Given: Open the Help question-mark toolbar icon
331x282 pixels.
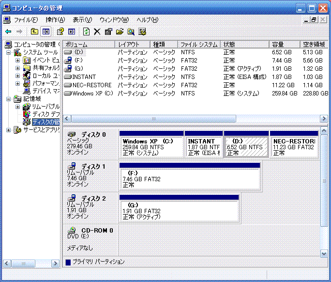Looking at the screenshot, I should 60,31.
